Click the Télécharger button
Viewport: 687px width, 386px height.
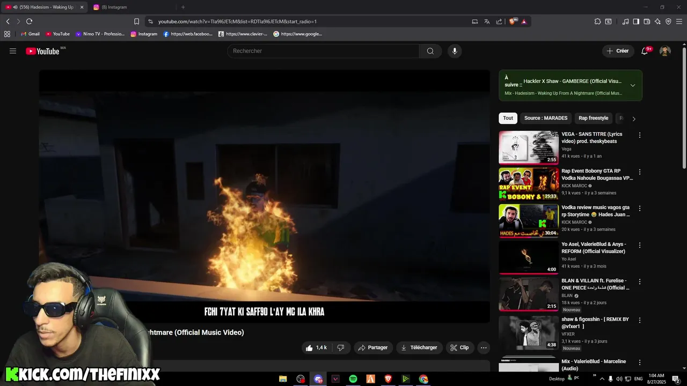coord(419,347)
